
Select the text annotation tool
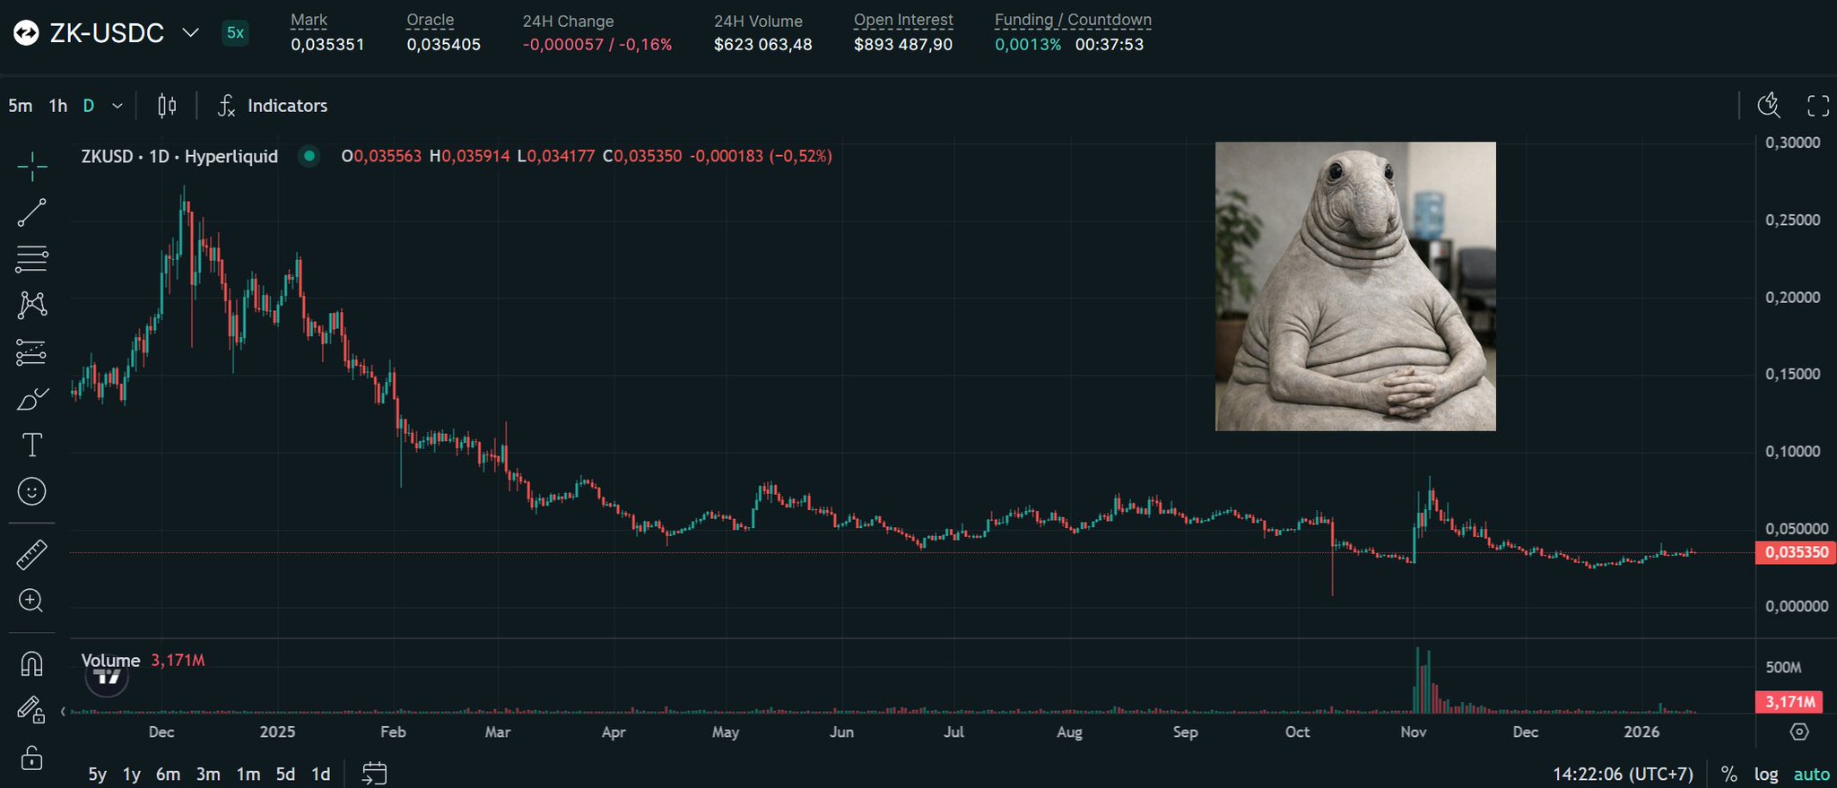(32, 445)
